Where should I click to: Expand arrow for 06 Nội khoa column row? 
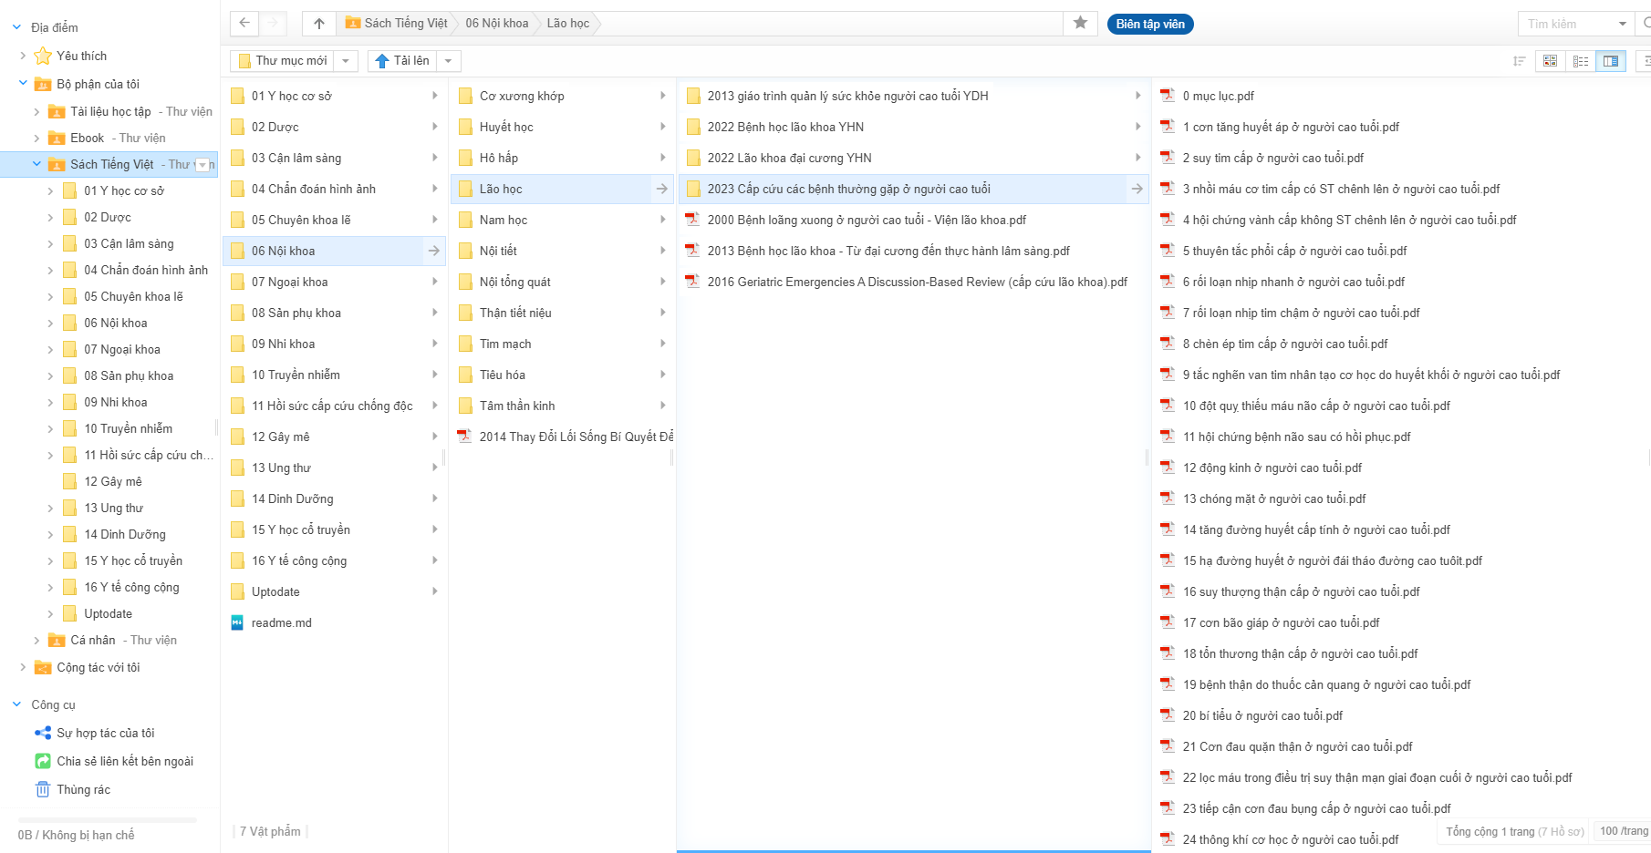click(434, 251)
